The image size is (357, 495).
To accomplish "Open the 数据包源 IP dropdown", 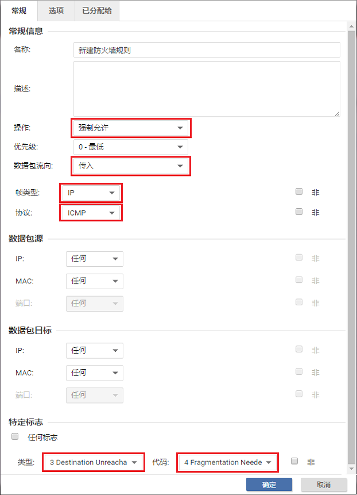I will point(95,259).
